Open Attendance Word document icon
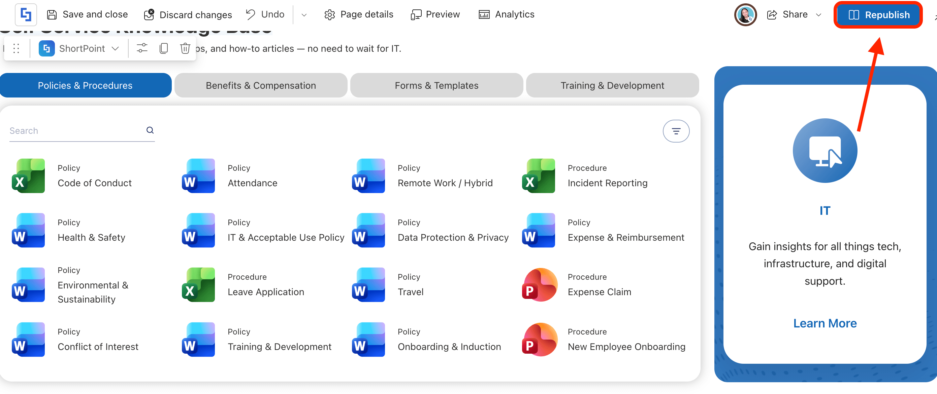Screen dimensions: 937x394 199,176
